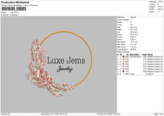The height and width of the screenshot is (116, 164).
Task: Click the pink swatch for code 1116
Action: coord(124,62)
